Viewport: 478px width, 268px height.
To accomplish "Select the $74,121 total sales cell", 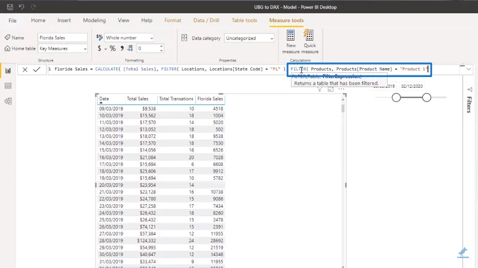I will [x=148, y=227].
